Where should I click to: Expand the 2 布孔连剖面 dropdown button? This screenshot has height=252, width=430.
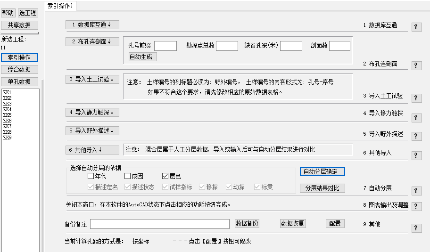[x=92, y=41]
